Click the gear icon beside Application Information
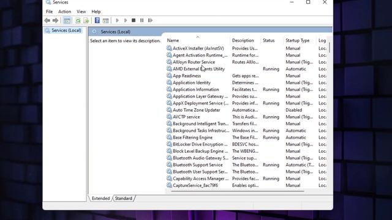This screenshot has height=220, width=392. click(x=169, y=89)
